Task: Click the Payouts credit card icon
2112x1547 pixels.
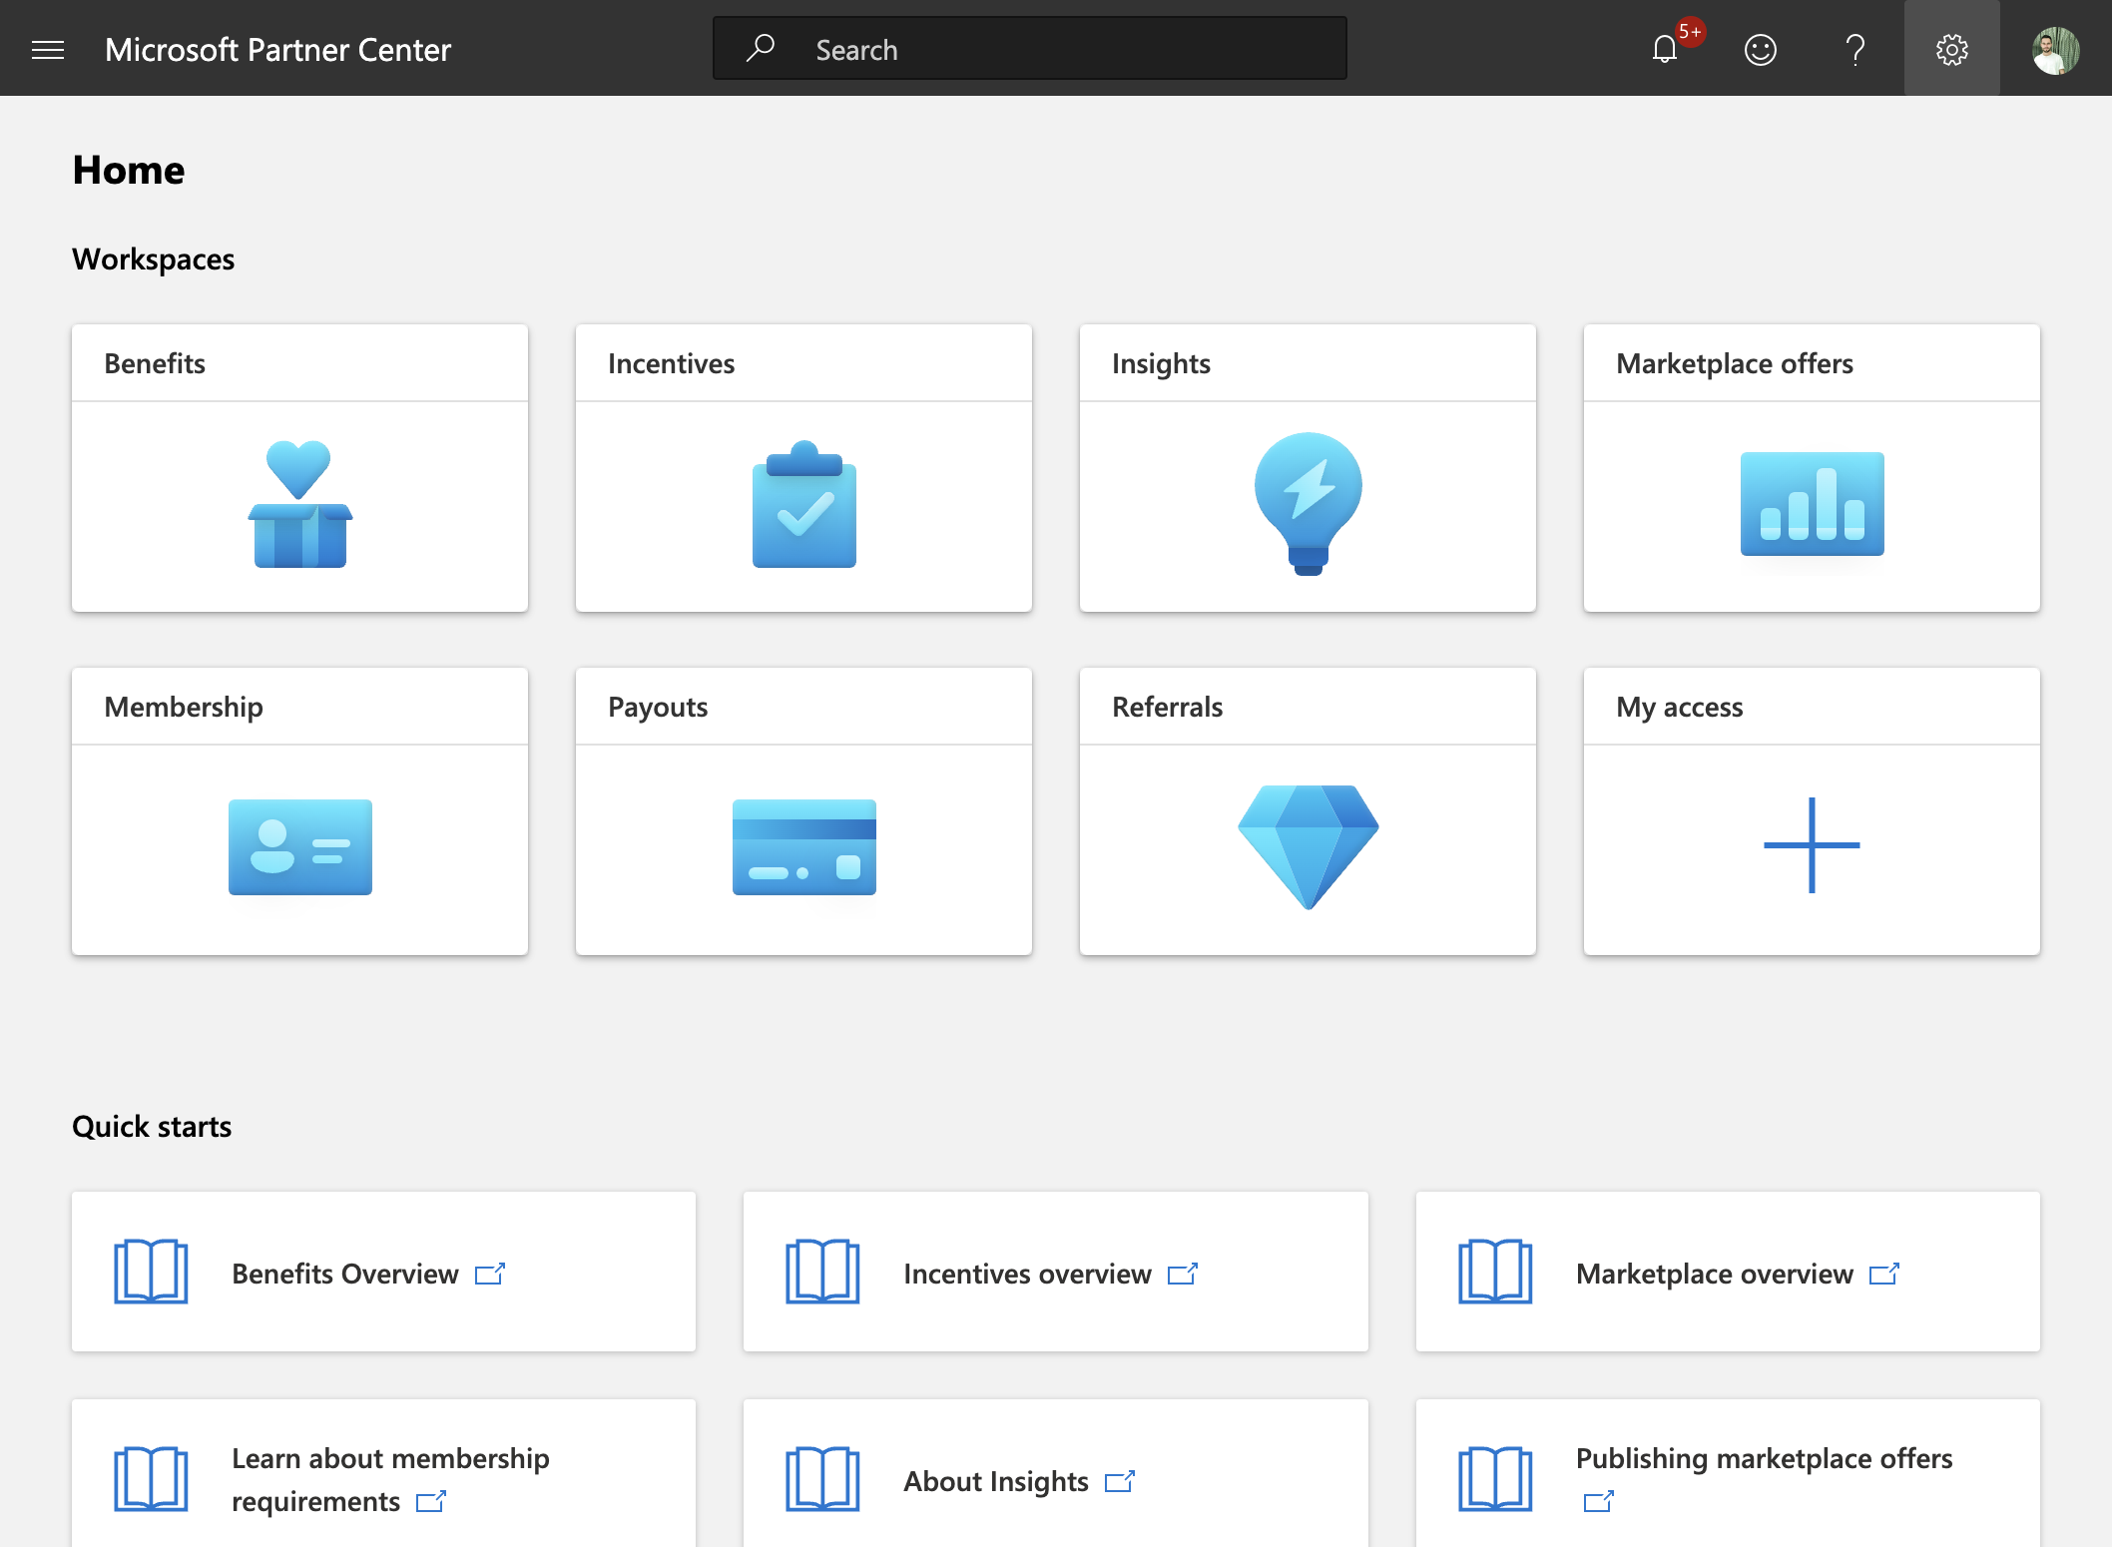Action: coord(803,846)
